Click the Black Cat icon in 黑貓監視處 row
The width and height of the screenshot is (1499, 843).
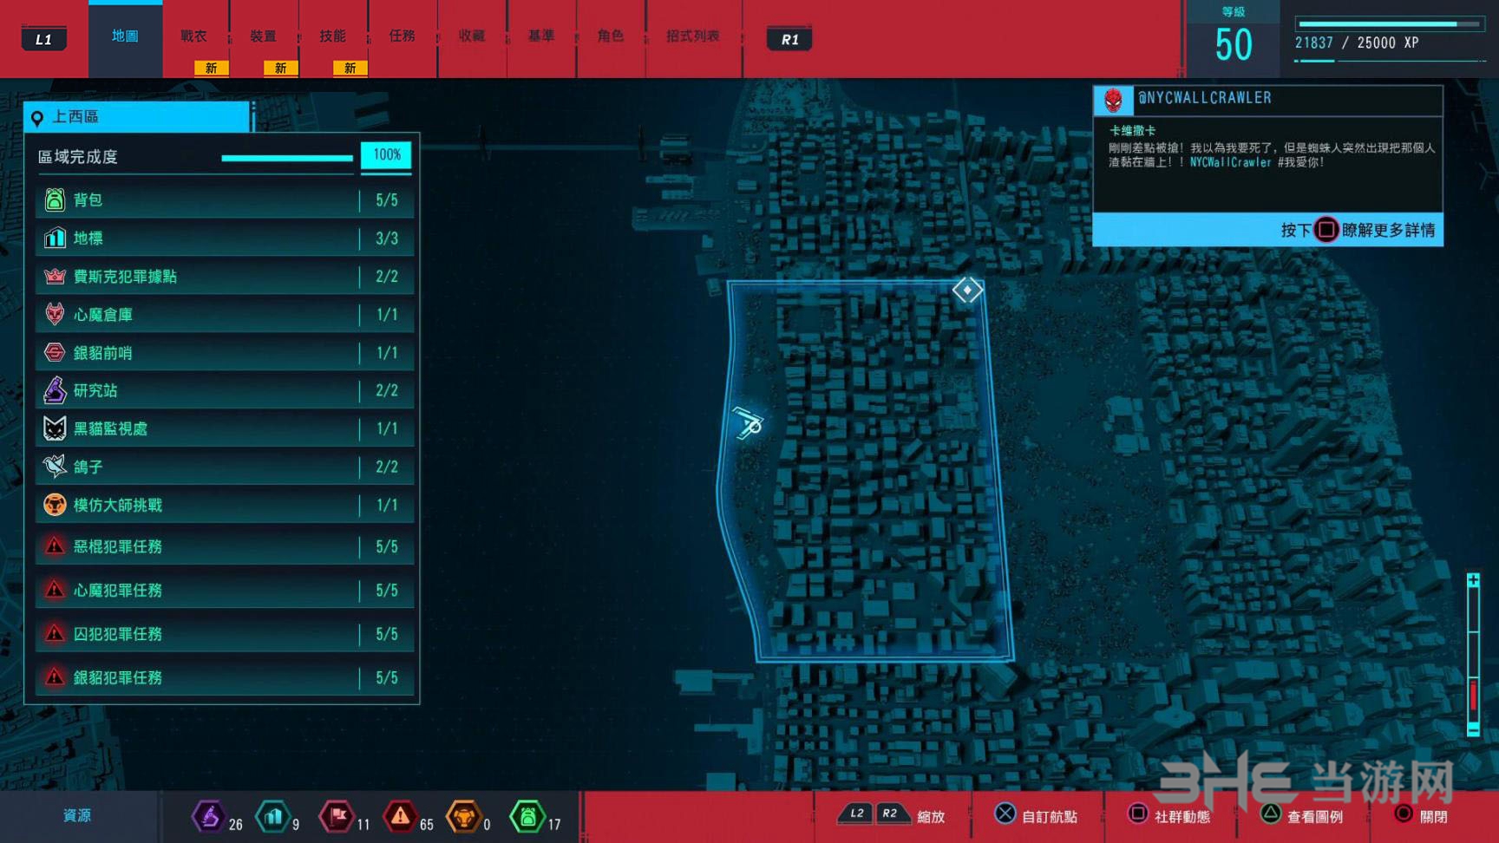pyautogui.click(x=55, y=428)
